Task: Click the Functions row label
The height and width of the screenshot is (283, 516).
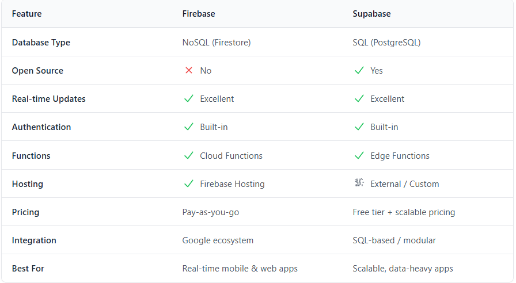Action: point(31,156)
